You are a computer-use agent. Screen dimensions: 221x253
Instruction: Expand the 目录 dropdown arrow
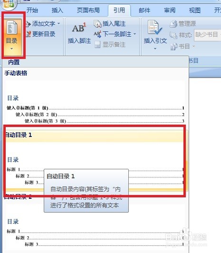click(x=11, y=49)
